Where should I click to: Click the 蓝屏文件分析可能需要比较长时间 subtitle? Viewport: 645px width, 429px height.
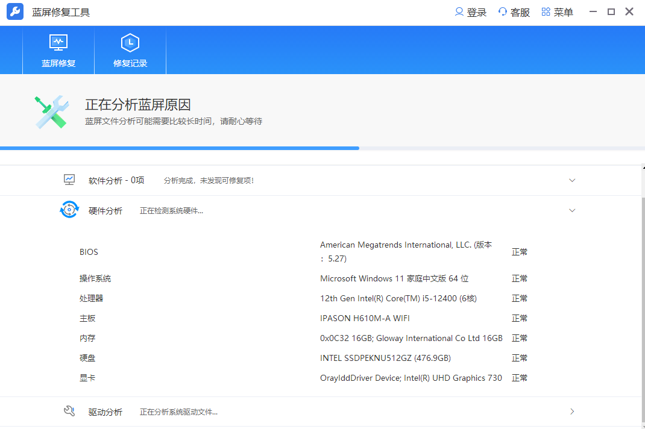[x=173, y=121]
